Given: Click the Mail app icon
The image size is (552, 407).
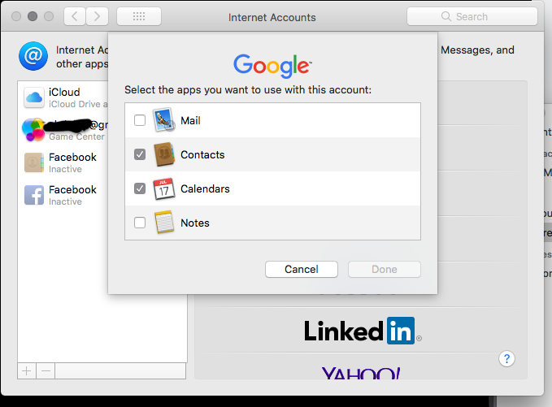Looking at the screenshot, I should pos(163,120).
